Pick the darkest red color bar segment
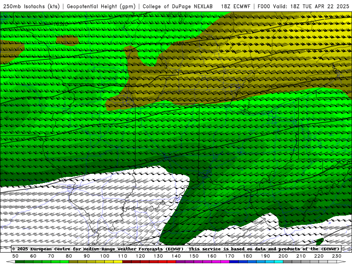This screenshot has width=352, height=264. coord(127,262)
